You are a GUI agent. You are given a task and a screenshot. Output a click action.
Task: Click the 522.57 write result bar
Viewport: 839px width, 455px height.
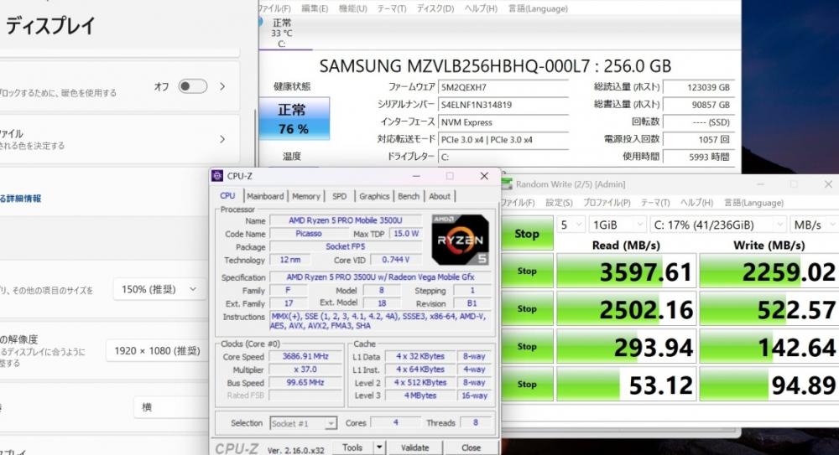tap(769, 308)
